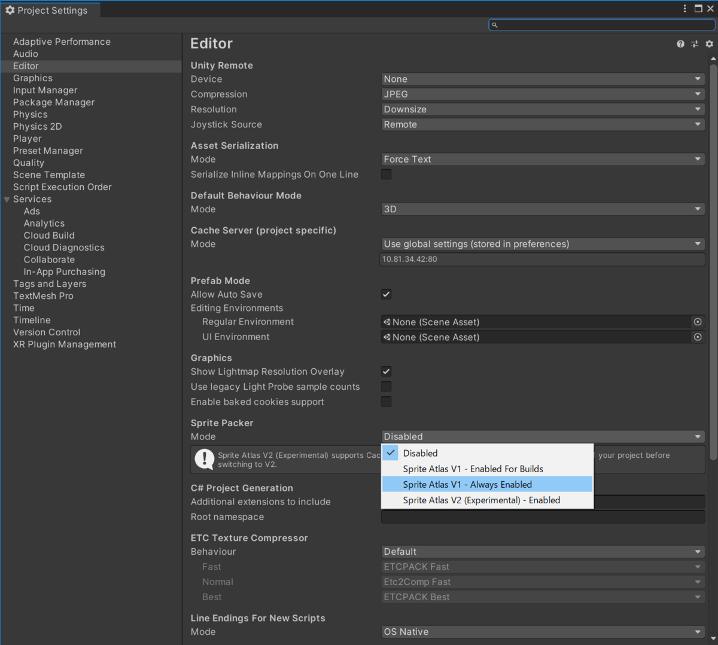Image resolution: width=718 pixels, height=645 pixels.
Task: Disable the Allow Auto Save checkbox
Action: [x=386, y=294]
